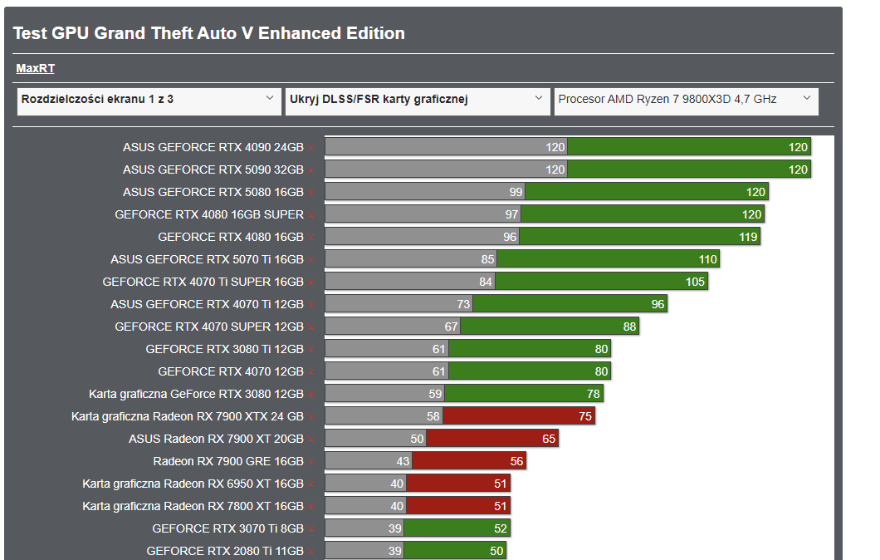Click red X beside ASUS GeForce RTX 5090 32GB

[x=311, y=169]
